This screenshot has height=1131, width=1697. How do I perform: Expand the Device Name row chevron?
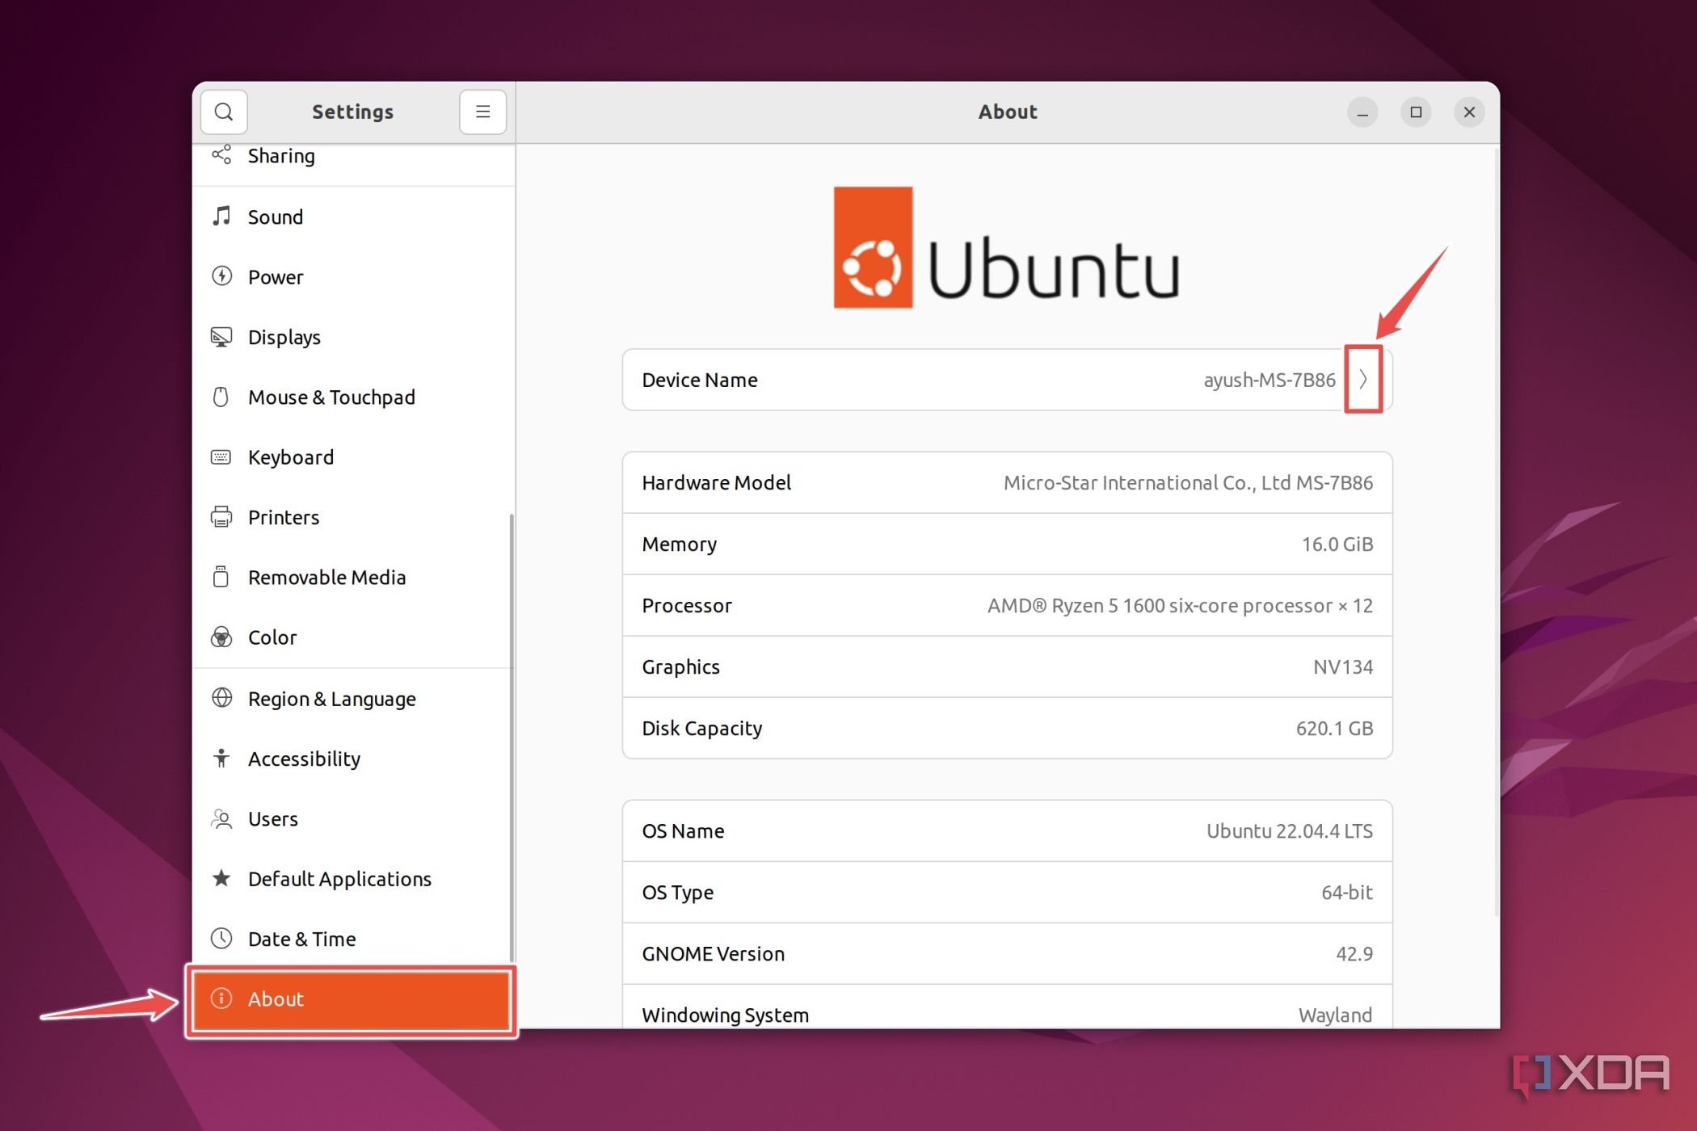coord(1363,380)
